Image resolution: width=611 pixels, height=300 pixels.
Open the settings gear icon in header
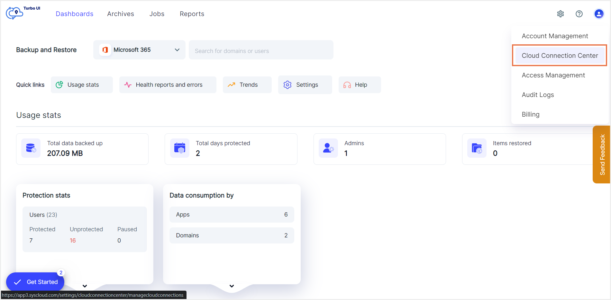point(561,14)
